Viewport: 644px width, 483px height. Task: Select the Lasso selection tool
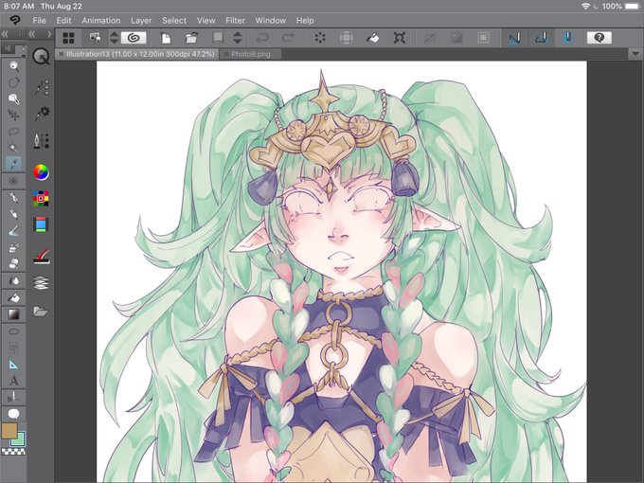(14, 132)
